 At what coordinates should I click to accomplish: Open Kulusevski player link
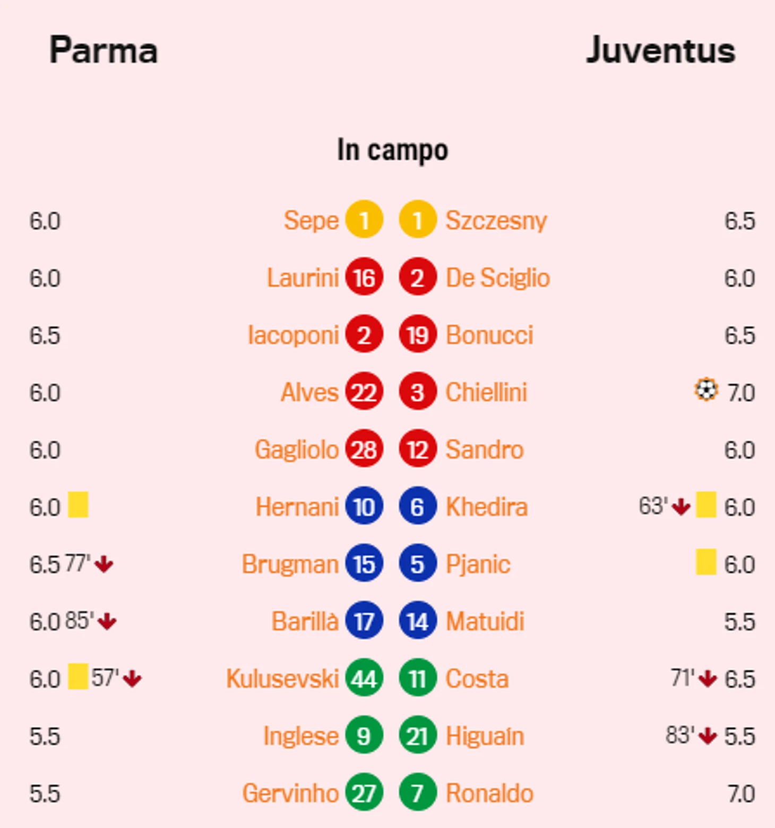282,679
